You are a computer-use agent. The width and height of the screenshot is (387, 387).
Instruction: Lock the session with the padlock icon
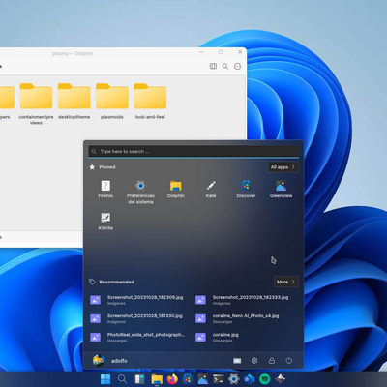pos(272,361)
